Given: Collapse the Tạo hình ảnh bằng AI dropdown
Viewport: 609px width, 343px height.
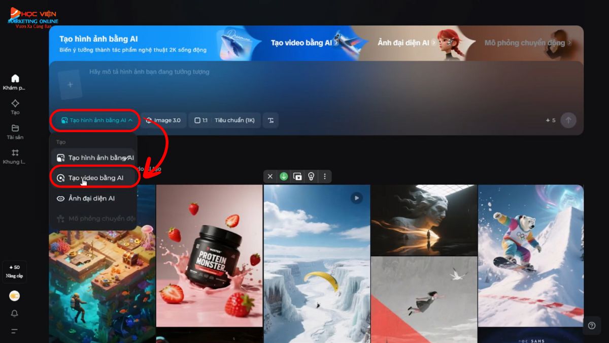Looking at the screenshot, I should click(96, 120).
